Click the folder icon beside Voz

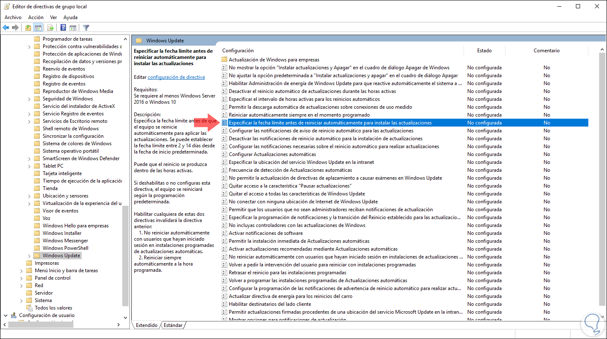click(x=37, y=218)
